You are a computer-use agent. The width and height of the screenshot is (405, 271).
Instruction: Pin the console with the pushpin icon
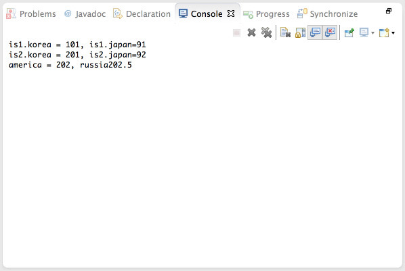click(349, 32)
